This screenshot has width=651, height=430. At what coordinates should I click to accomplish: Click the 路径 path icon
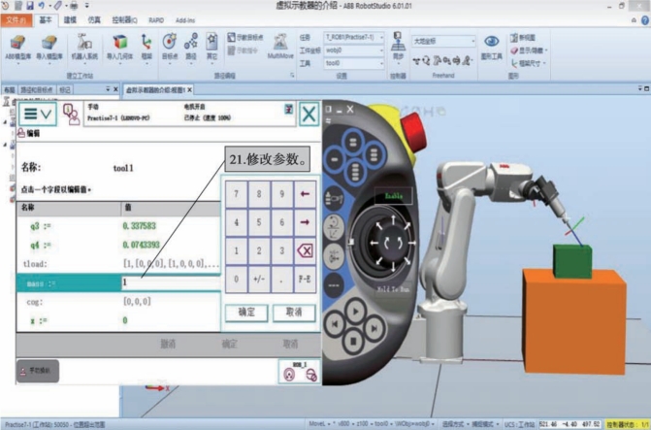pos(191,47)
